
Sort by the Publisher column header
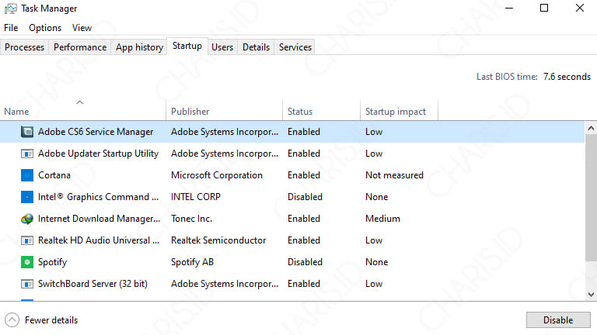pyautogui.click(x=224, y=110)
